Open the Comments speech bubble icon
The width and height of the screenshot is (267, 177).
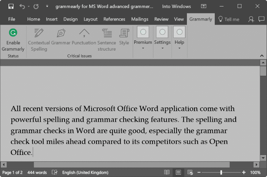click(261, 19)
